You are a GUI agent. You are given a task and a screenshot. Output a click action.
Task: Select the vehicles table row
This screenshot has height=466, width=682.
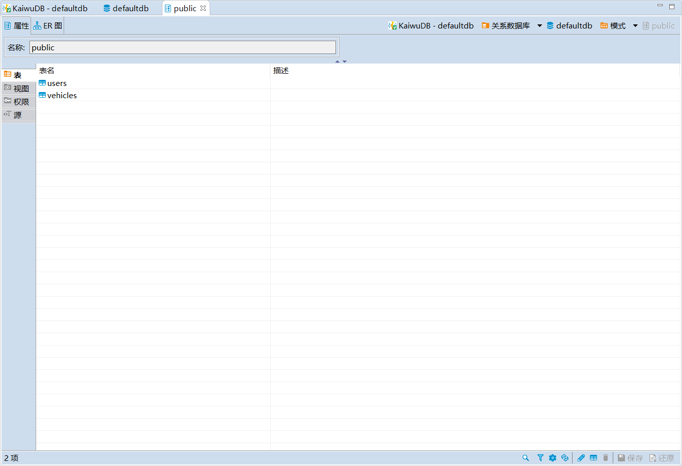coord(62,96)
